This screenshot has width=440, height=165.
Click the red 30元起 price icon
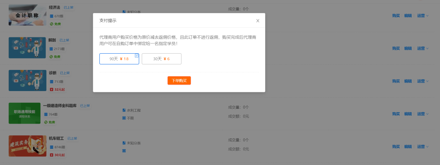51,155
